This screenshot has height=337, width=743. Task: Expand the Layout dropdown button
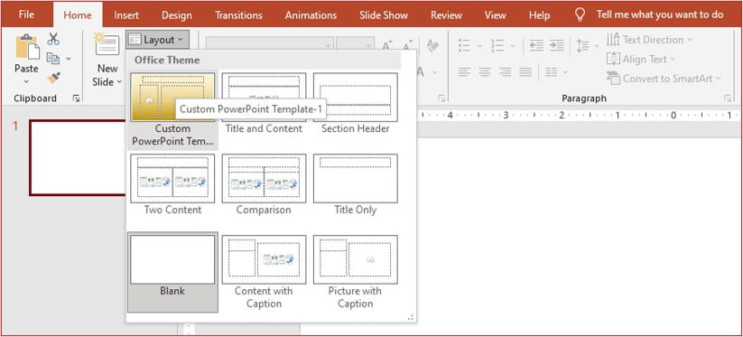click(x=157, y=40)
